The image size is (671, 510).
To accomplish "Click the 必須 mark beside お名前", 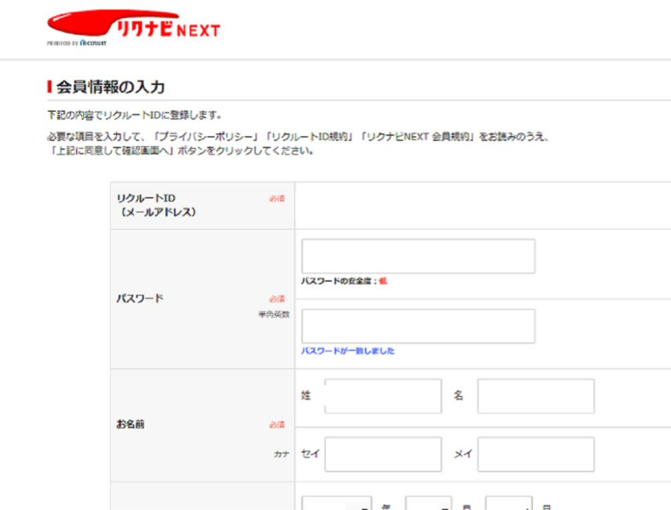I will tap(277, 424).
